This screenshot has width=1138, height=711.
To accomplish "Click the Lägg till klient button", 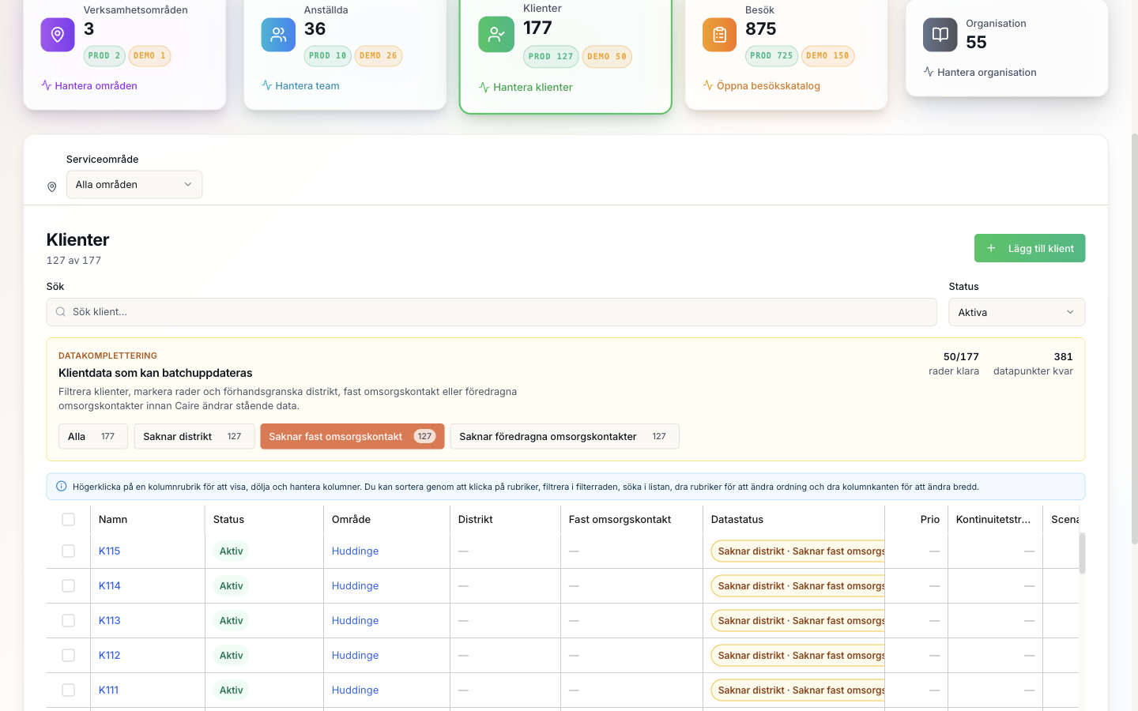I will [1030, 248].
